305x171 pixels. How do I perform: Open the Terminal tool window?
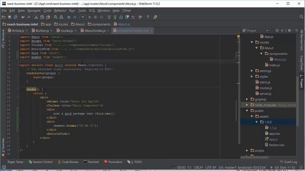click(x=91, y=162)
